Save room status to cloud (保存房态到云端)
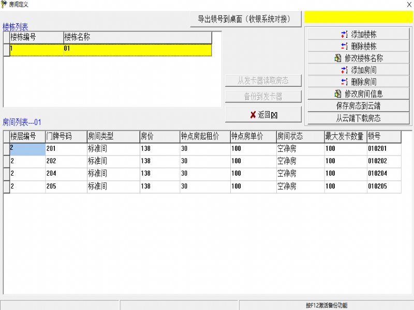 (358, 106)
